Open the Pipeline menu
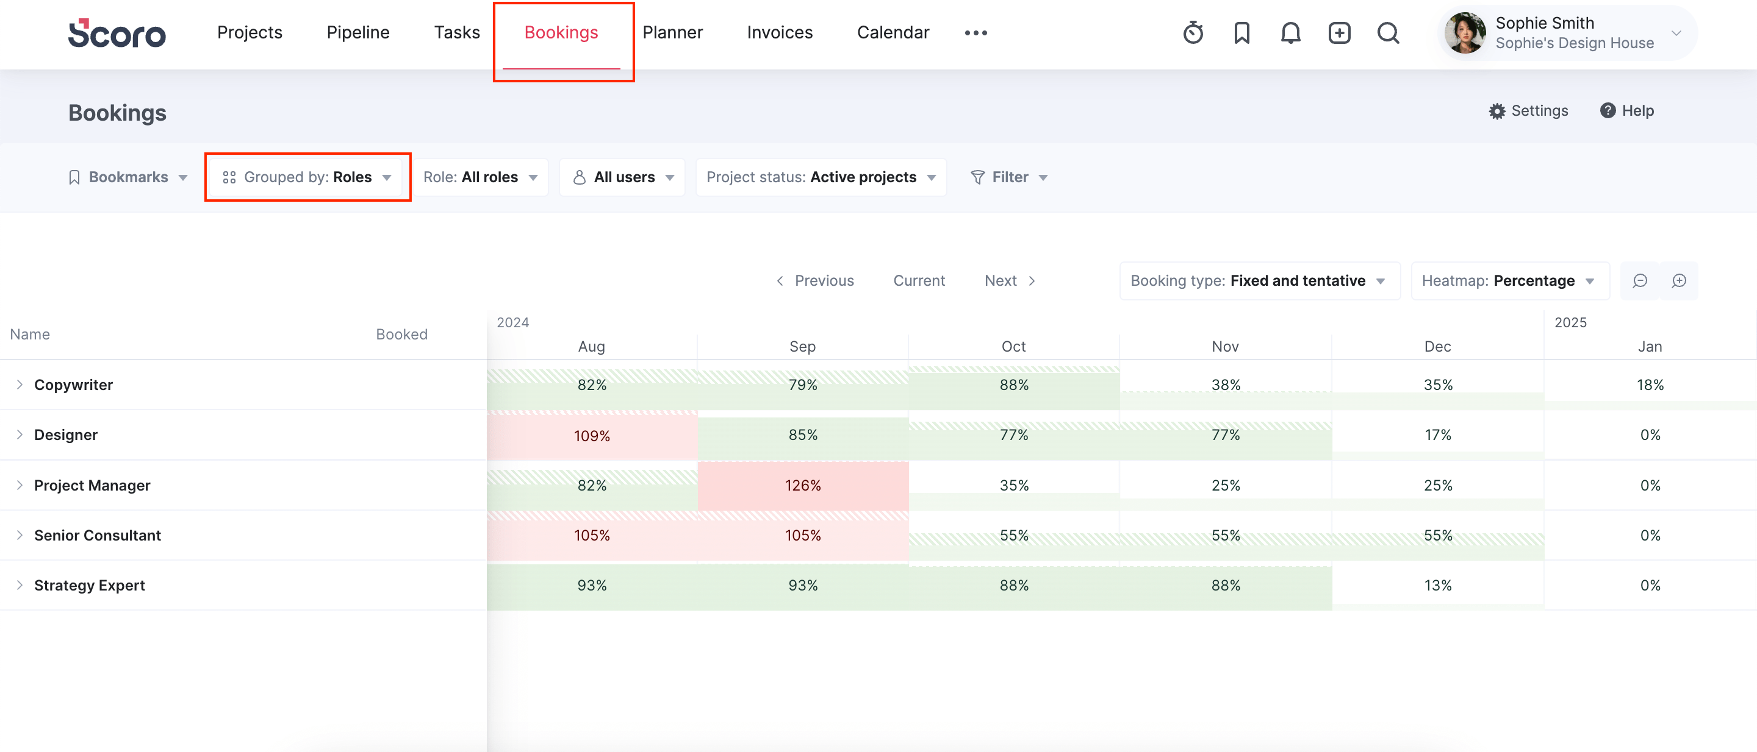1757x752 pixels. tap(358, 33)
